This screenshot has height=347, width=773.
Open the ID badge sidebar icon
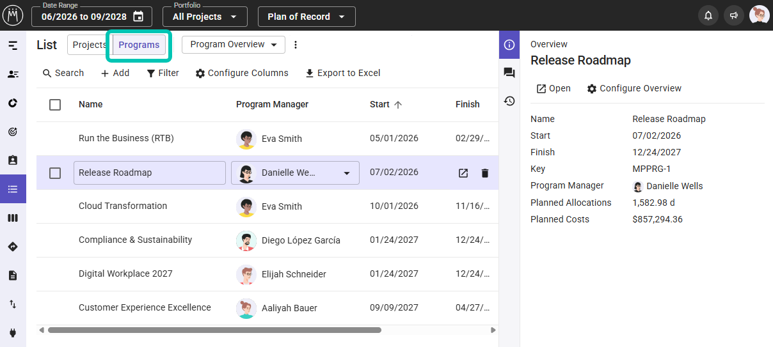tap(13, 160)
